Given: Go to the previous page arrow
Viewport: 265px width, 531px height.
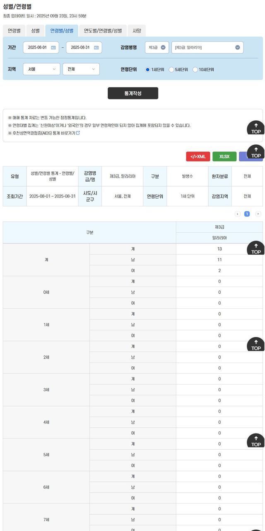Looking at the screenshot, I should (237, 214).
